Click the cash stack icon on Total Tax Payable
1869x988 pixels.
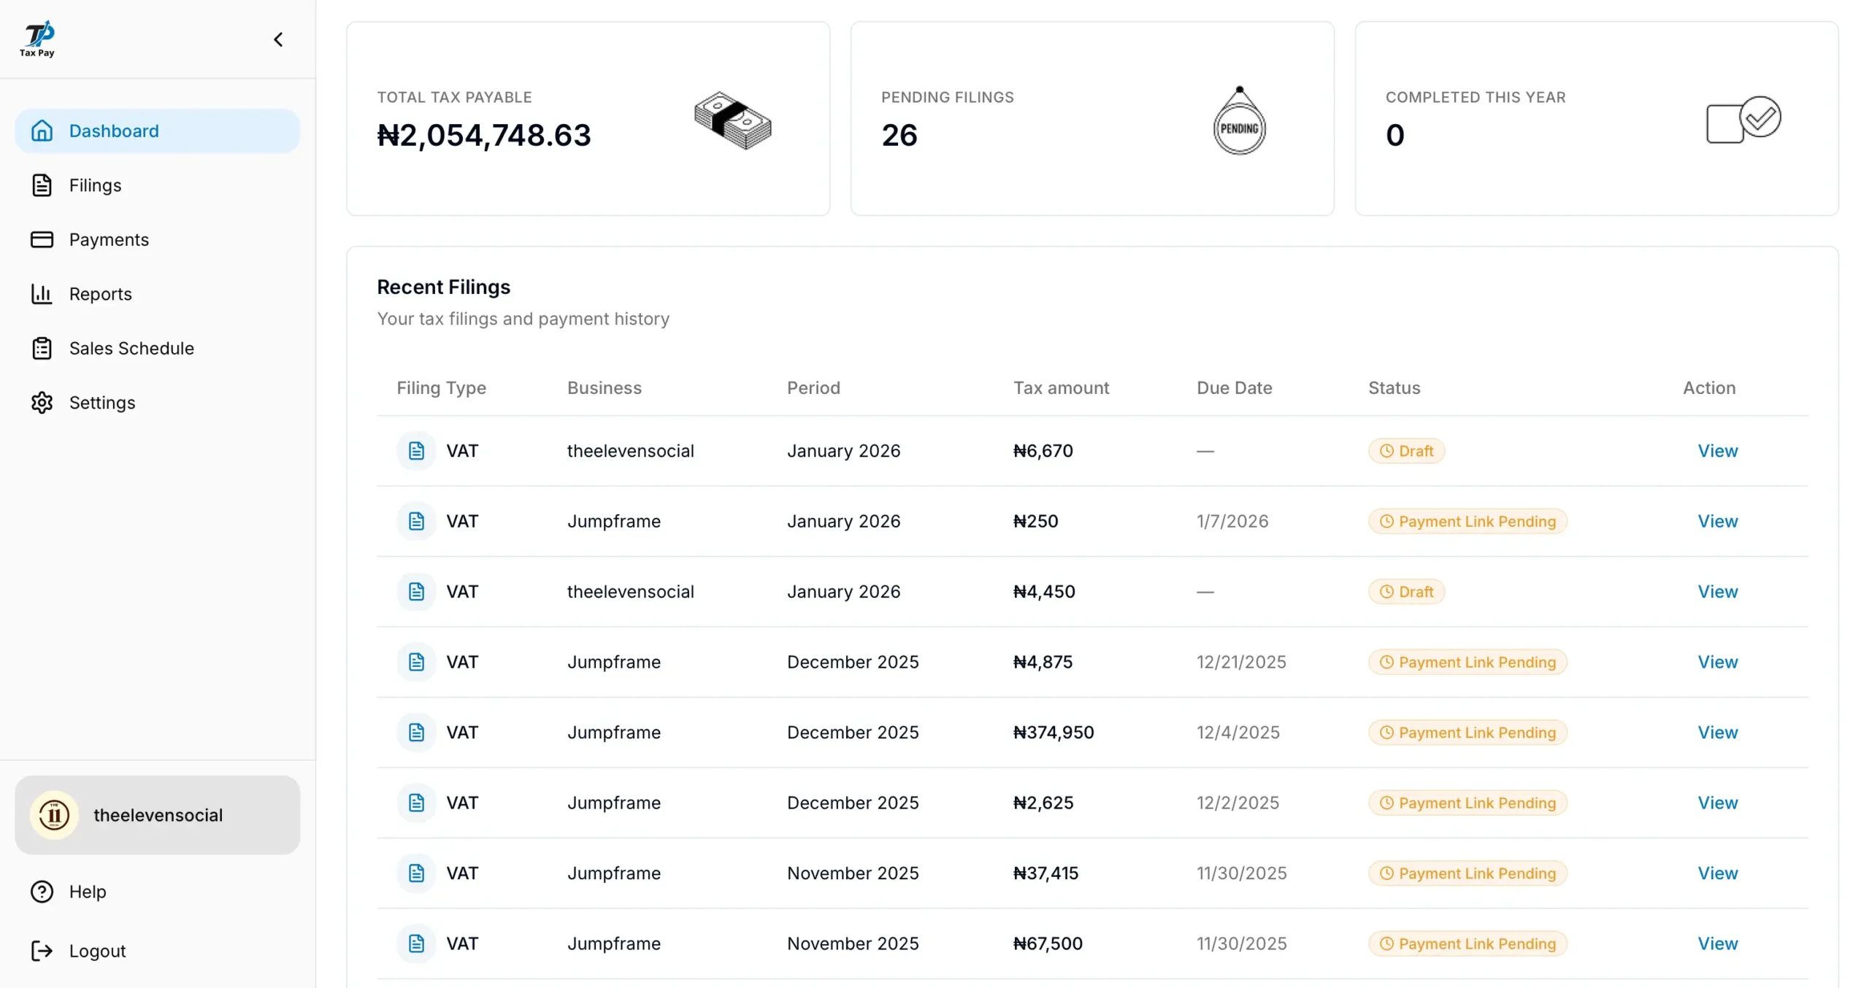(732, 120)
